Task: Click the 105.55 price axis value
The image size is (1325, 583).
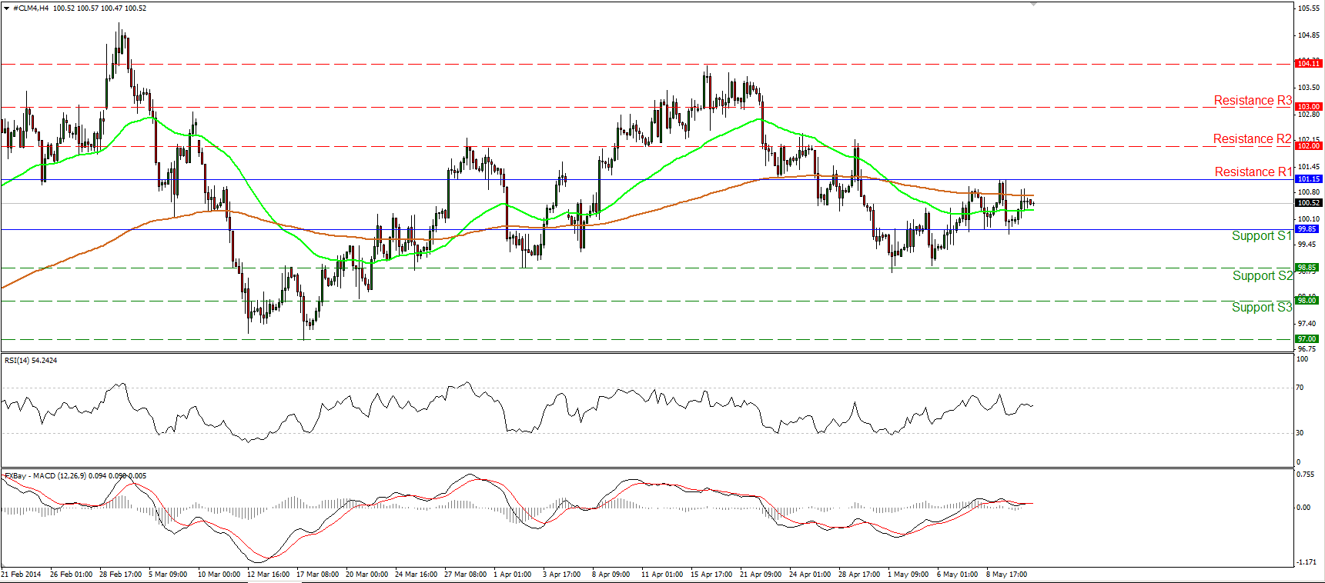Action: point(1309,8)
